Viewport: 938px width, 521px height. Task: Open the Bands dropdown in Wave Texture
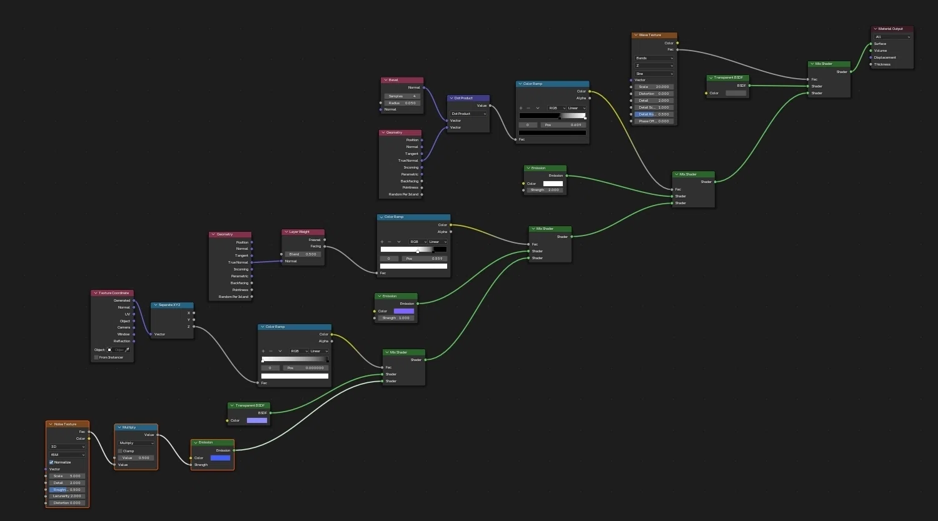(x=655, y=58)
